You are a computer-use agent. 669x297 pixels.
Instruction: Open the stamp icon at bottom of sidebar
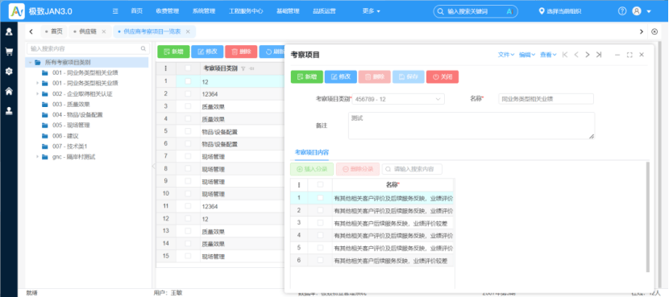tap(9, 111)
